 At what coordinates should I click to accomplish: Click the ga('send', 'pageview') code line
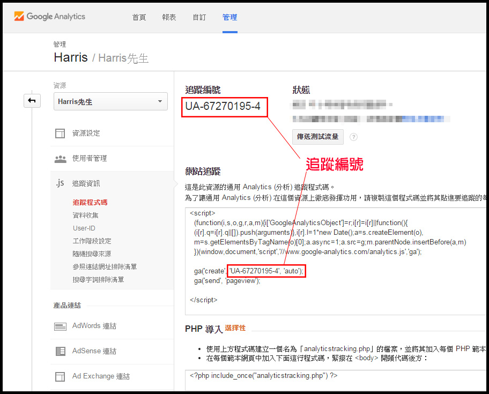pyautogui.click(x=227, y=281)
